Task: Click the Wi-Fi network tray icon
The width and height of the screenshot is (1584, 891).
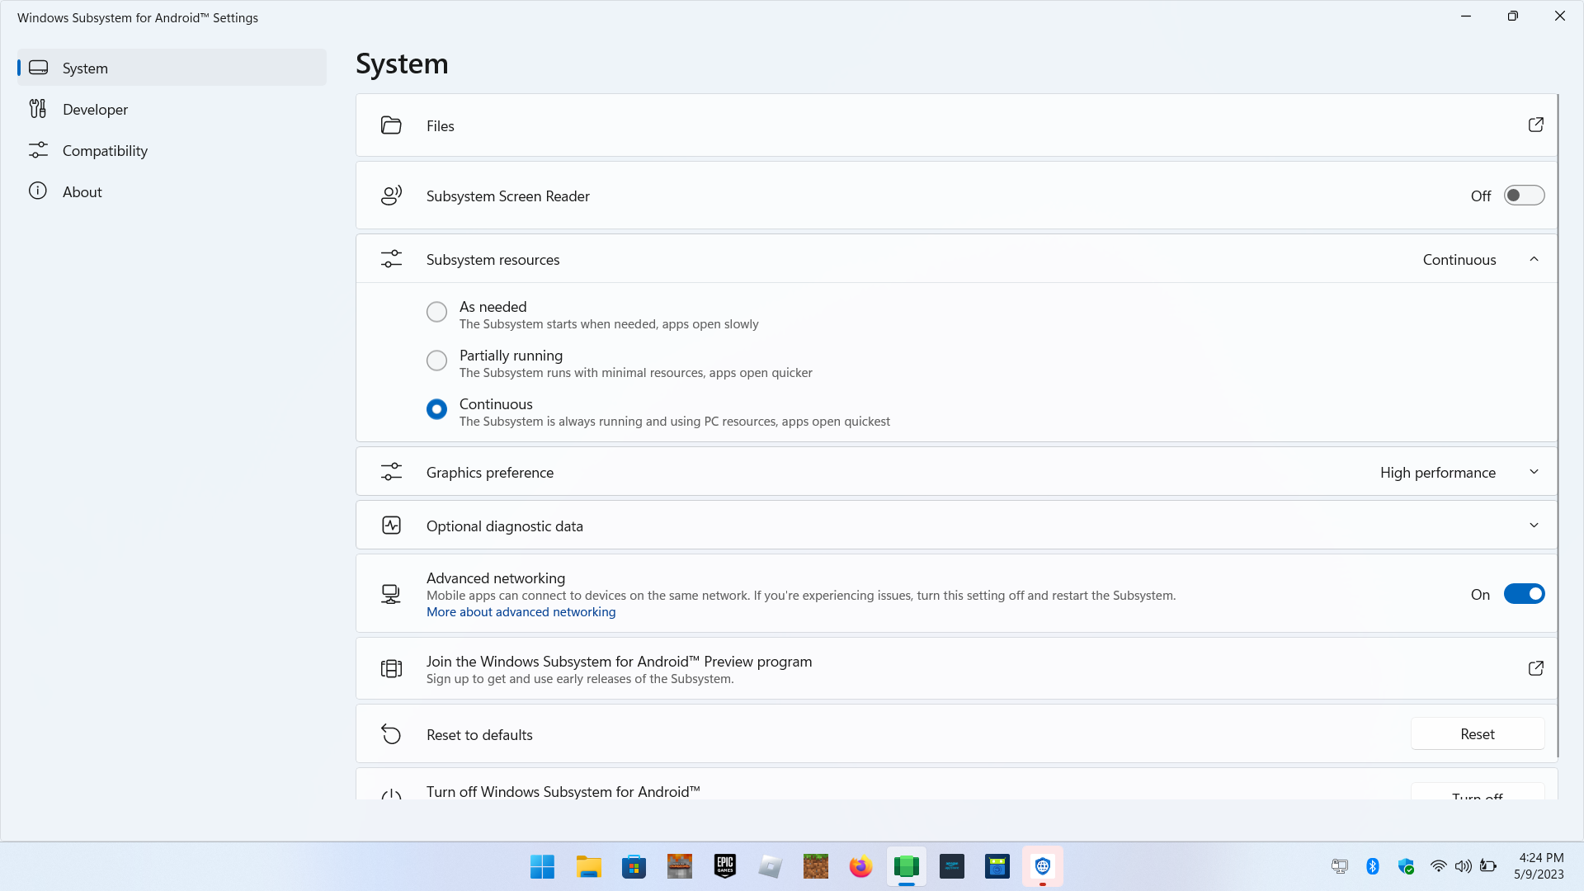Action: tap(1438, 866)
